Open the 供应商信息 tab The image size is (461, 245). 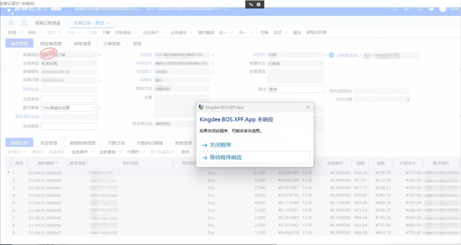click(51, 44)
